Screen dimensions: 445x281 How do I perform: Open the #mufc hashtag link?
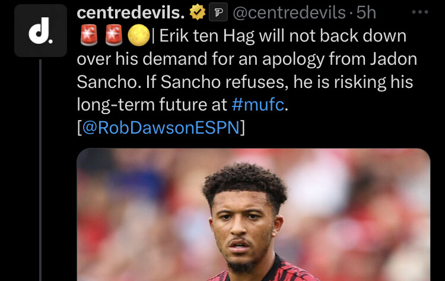pyautogui.click(x=258, y=105)
